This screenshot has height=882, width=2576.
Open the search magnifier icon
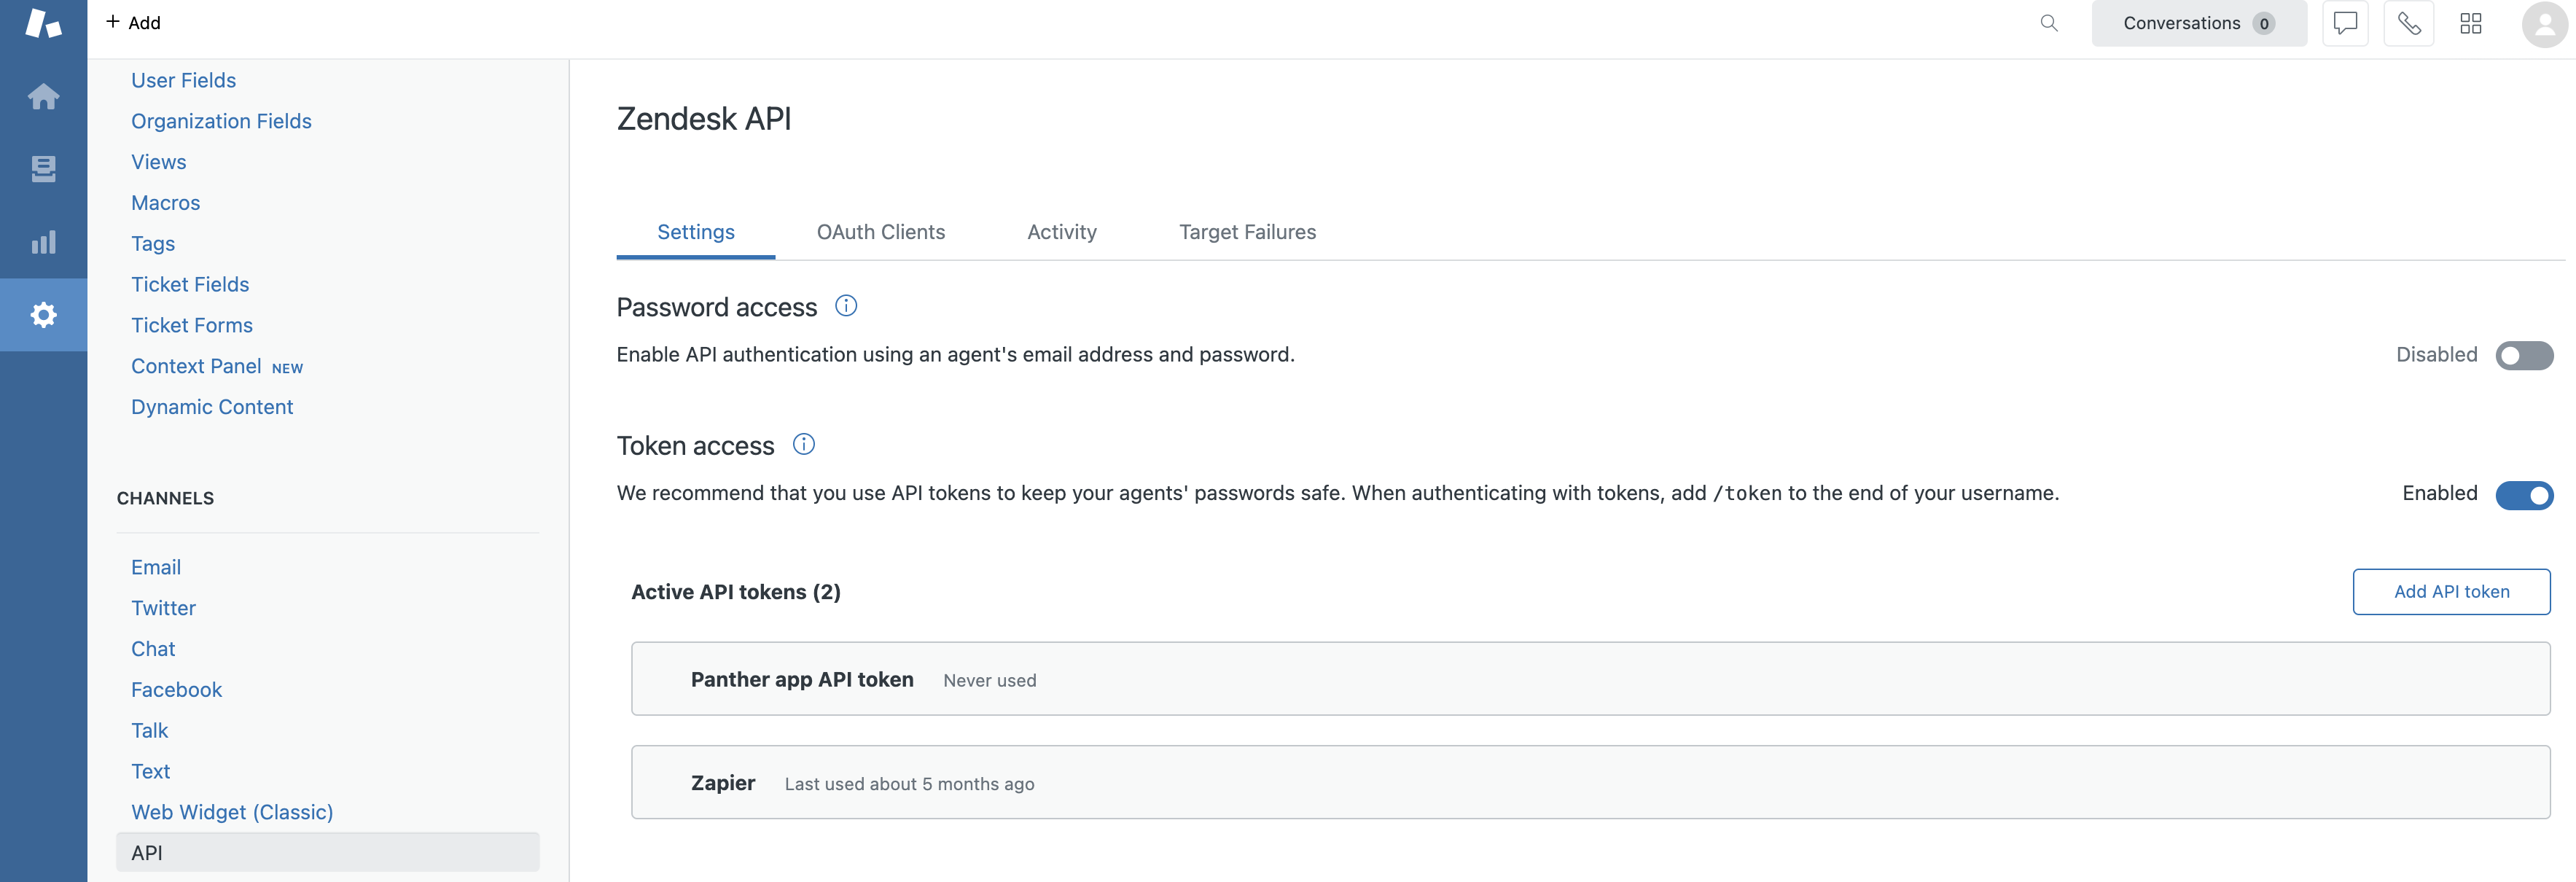click(x=2049, y=23)
